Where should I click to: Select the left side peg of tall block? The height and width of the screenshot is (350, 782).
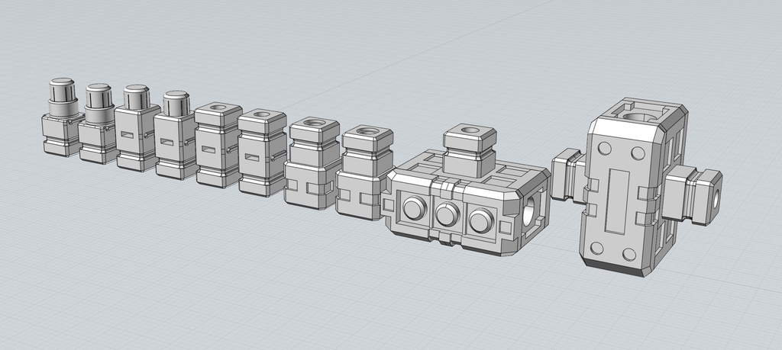point(569,177)
